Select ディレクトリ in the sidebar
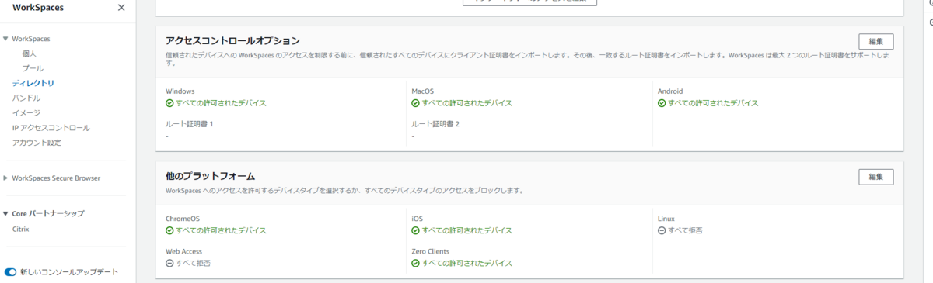Image resolution: width=933 pixels, height=283 pixels. coord(33,83)
